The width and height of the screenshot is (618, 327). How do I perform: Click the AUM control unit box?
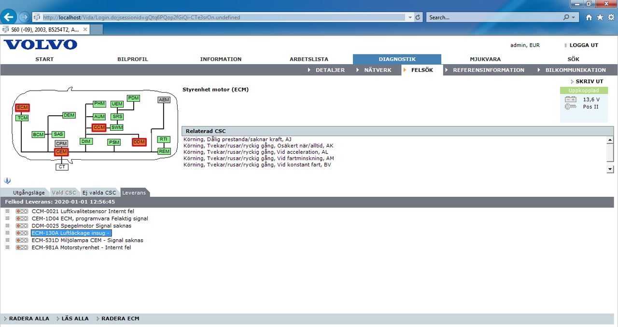tap(99, 117)
